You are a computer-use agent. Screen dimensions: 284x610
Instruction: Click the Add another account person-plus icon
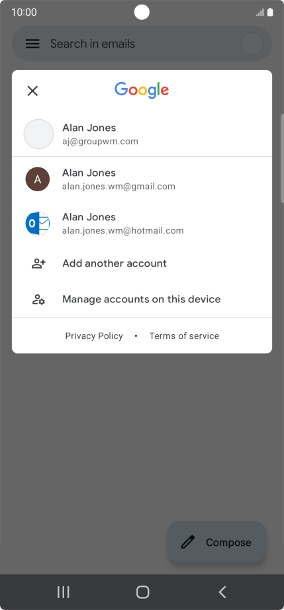tap(38, 263)
